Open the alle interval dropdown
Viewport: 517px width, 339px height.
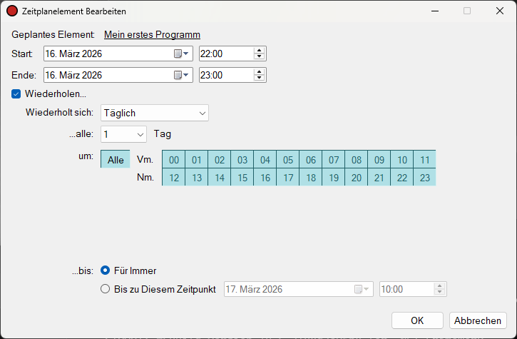(x=123, y=134)
